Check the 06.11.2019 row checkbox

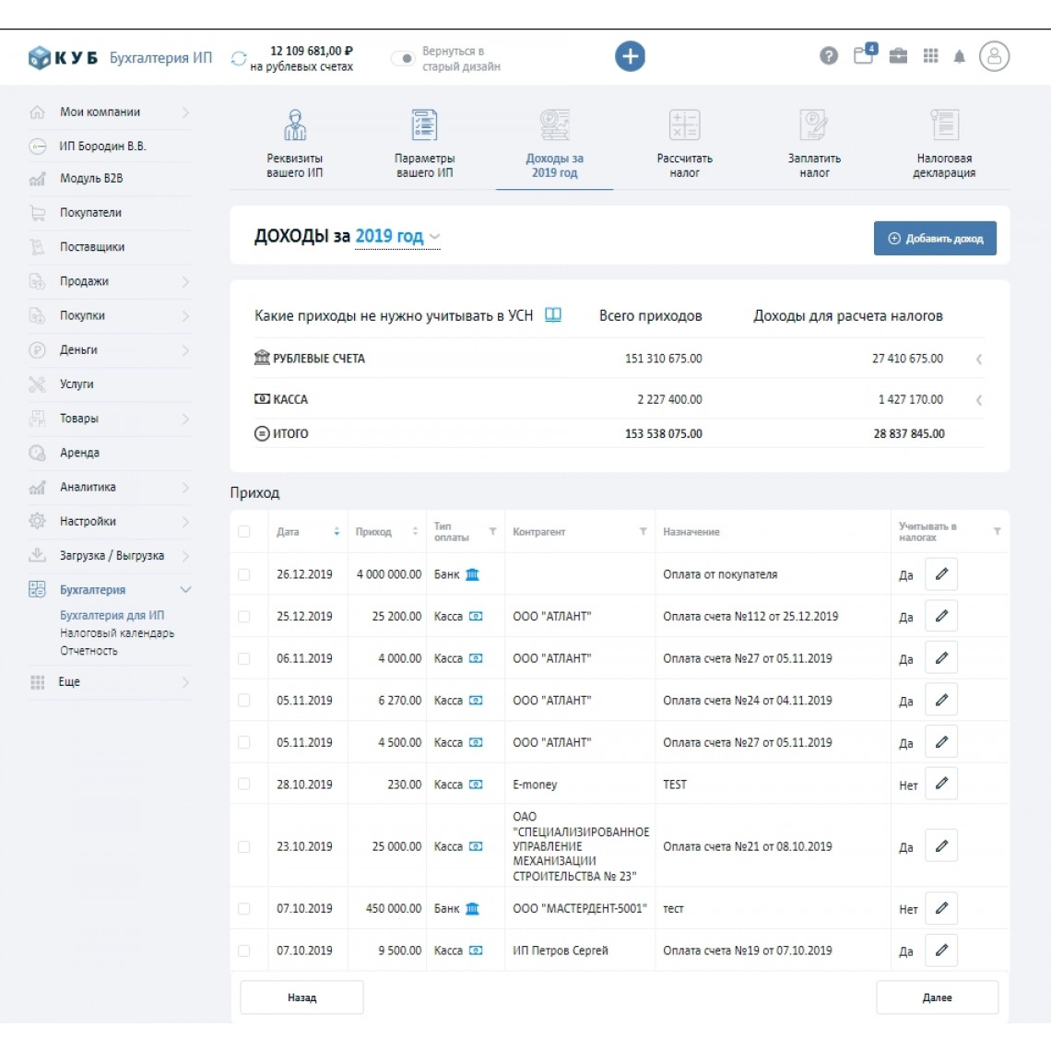coord(244,658)
